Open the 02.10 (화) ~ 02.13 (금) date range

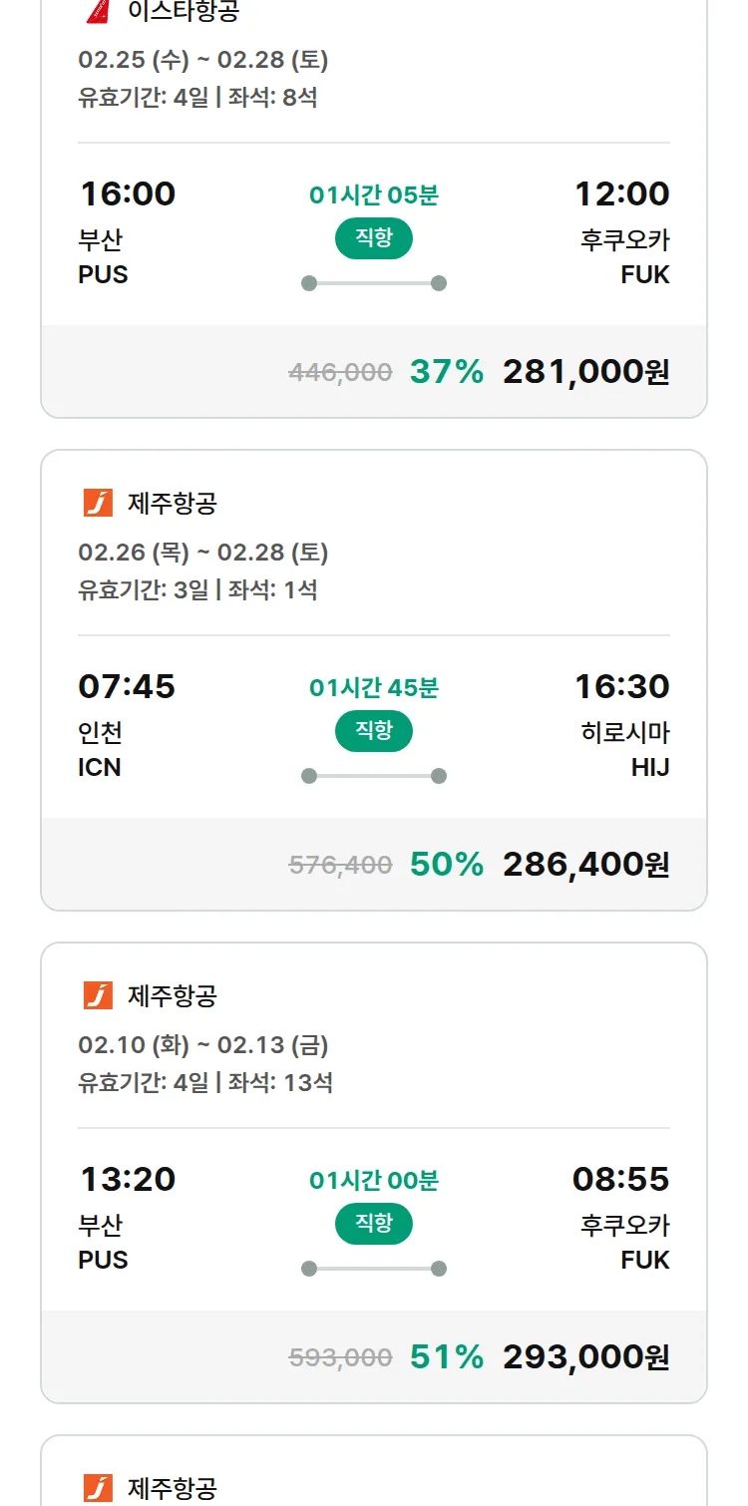(202, 1045)
